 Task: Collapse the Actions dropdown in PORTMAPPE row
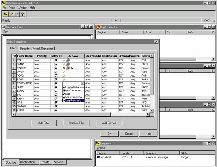click(x=82, y=83)
